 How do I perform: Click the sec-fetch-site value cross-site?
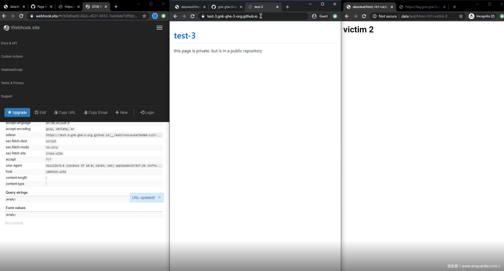pos(54,153)
